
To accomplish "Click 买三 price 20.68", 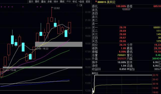I will click(x=123, y=34).
